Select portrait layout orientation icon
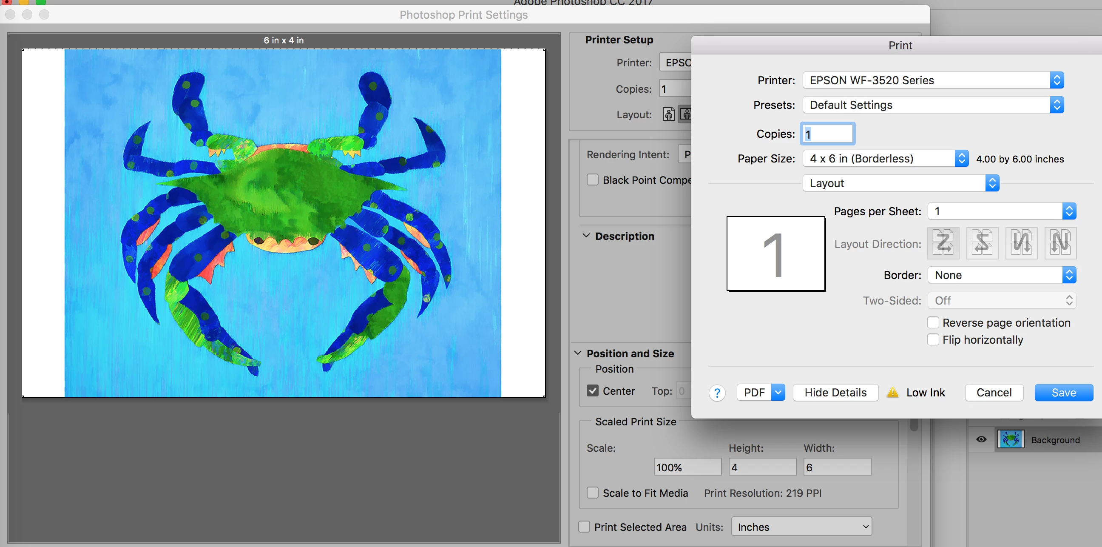 click(669, 114)
